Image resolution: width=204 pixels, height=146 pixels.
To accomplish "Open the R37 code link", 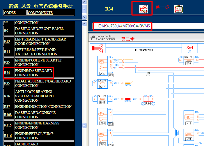I will (x=7, y=107).
